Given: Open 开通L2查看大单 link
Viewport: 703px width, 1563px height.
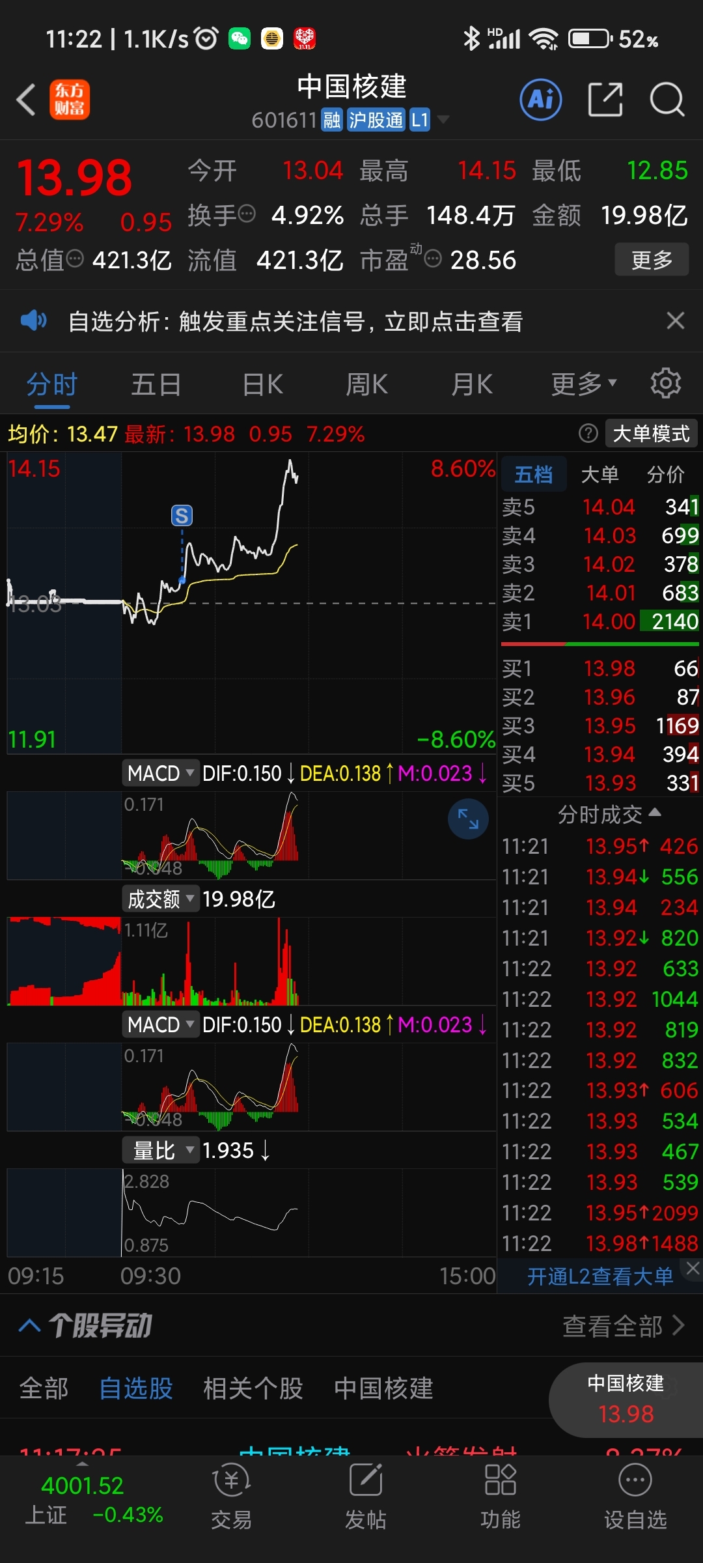Looking at the screenshot, I should pos(600,1276).
